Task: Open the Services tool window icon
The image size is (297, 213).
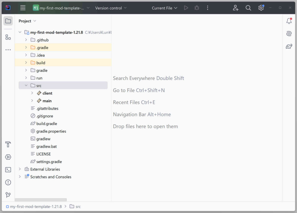Action: pos(8,157)
